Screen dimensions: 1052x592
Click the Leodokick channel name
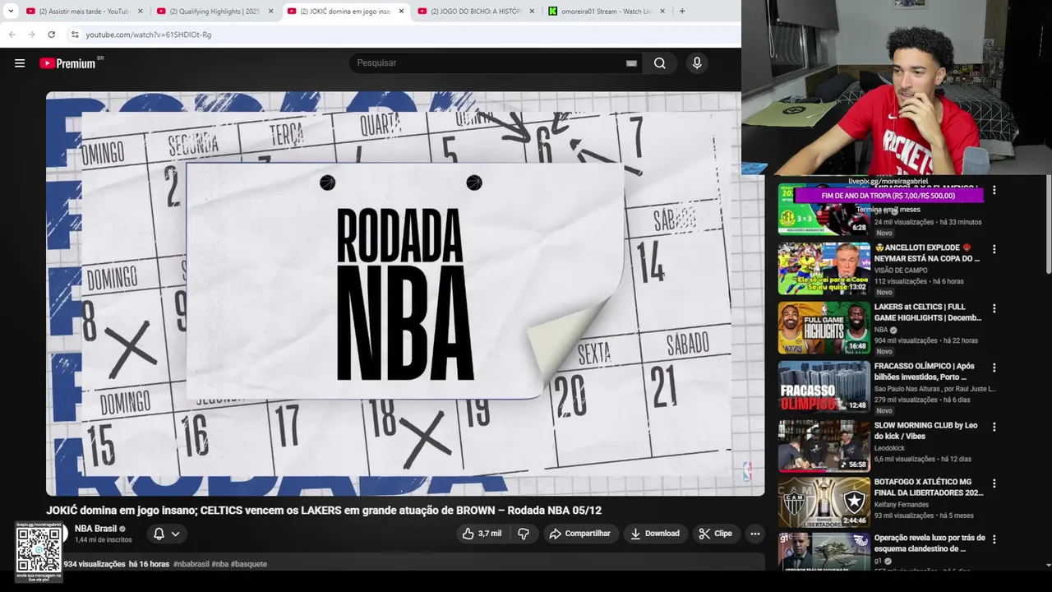click(x=889, y=448)
